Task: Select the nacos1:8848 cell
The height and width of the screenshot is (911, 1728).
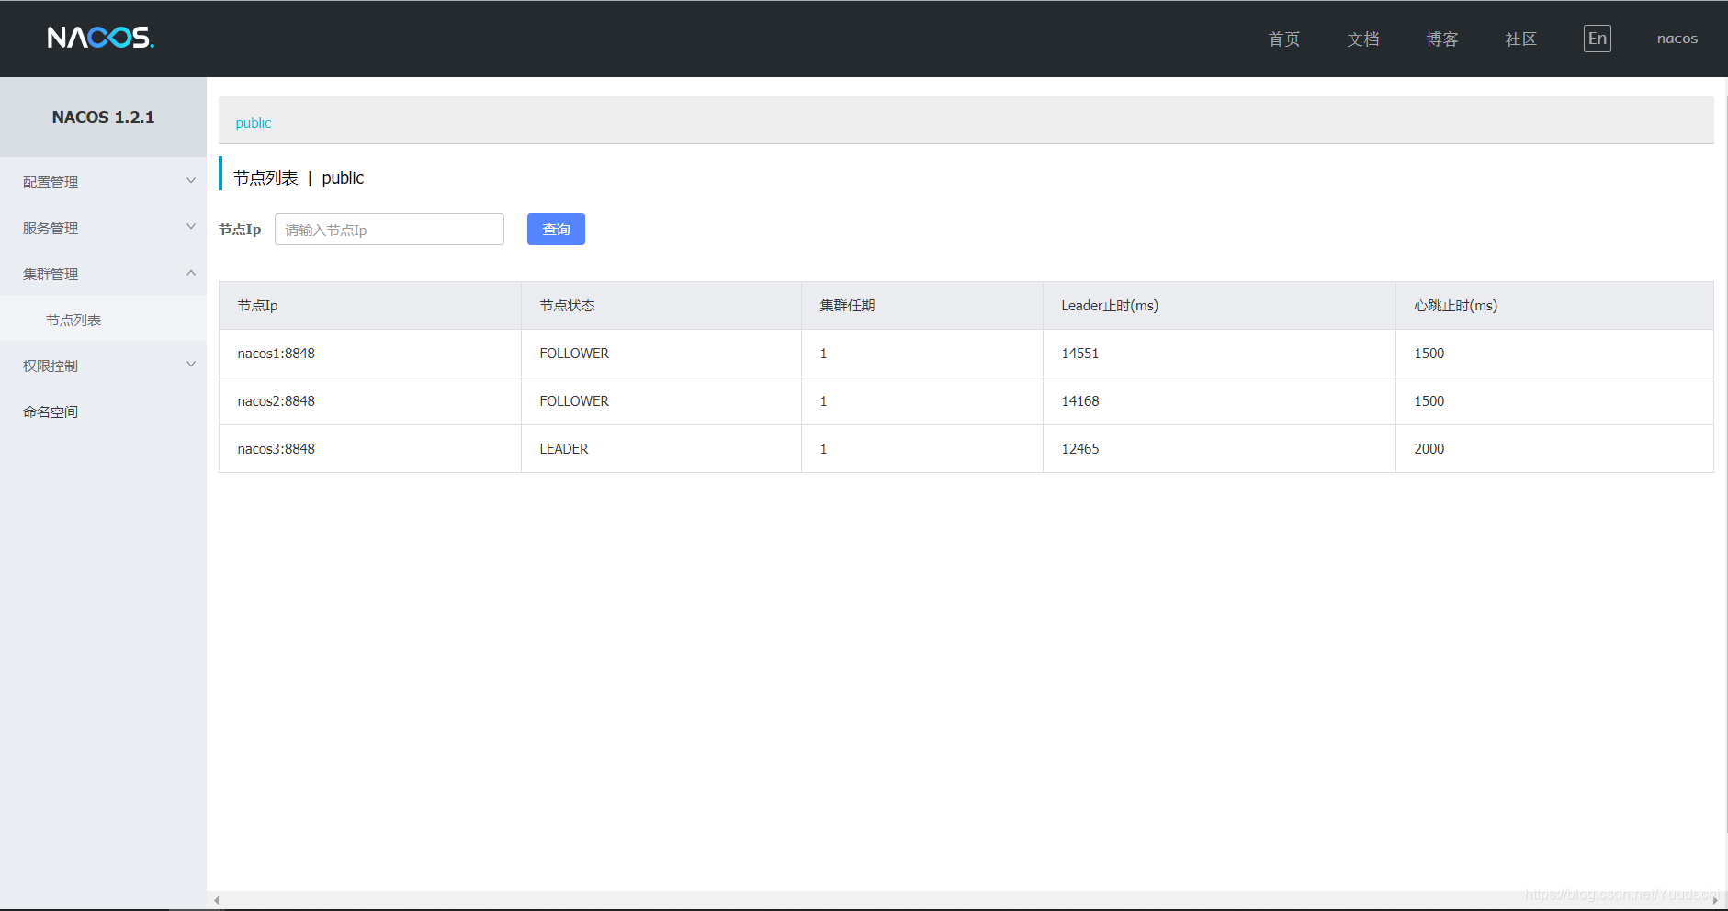Action: pos(370,354)
